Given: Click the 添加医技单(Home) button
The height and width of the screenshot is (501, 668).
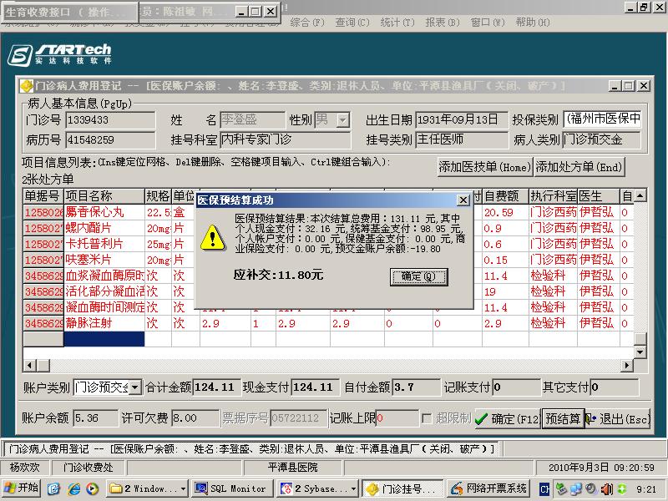Looking at the screenshot, I should tap(485, 166).
